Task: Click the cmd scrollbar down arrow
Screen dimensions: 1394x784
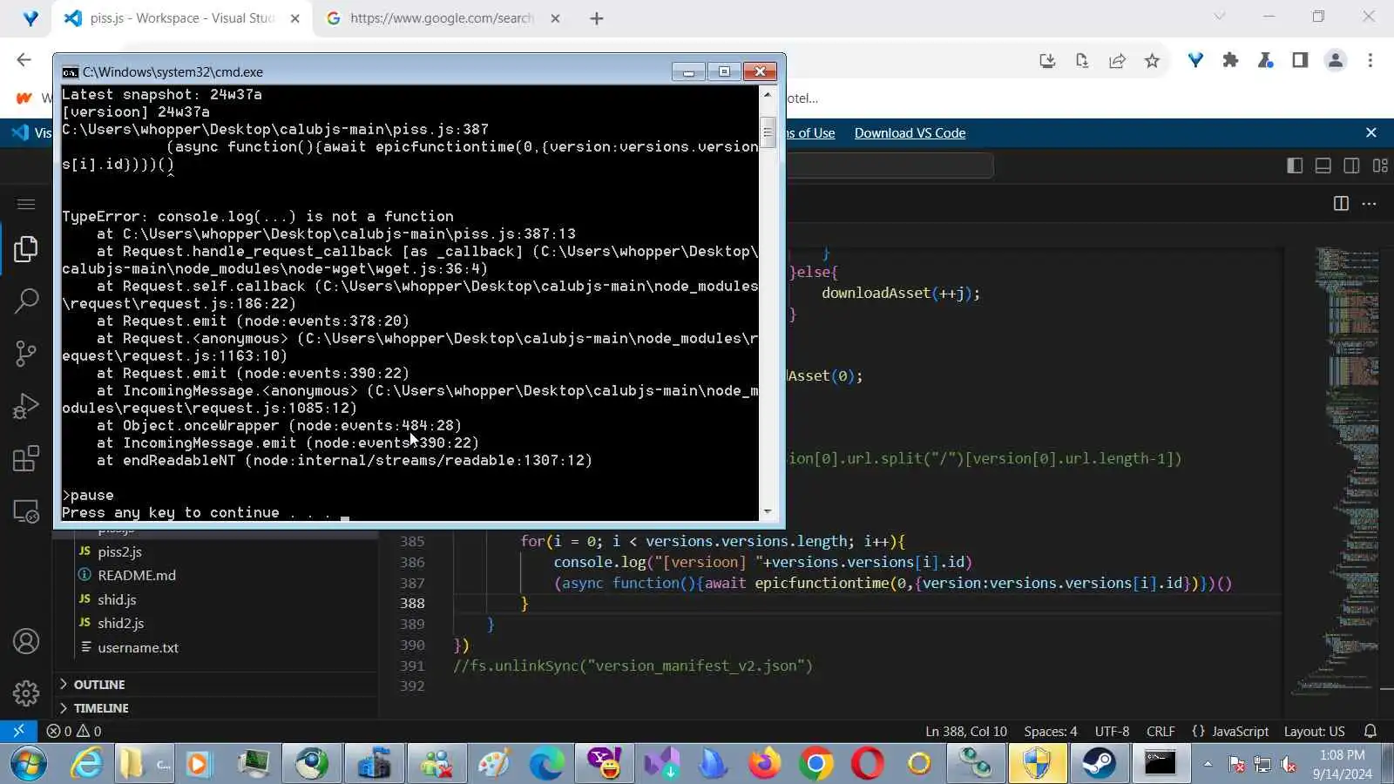Action: pos(768,512)
